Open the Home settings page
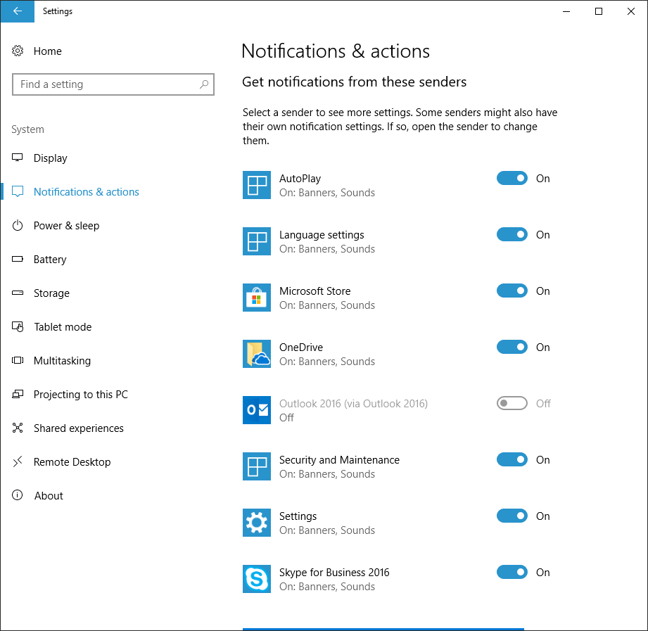 click(x=48, y=51)
